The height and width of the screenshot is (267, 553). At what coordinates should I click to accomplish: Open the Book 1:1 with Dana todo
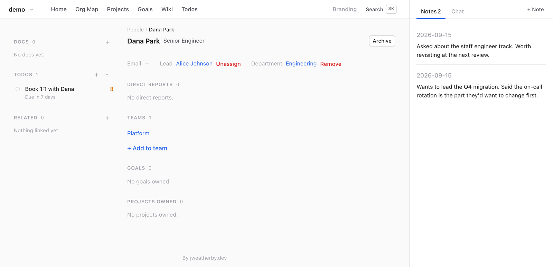(49, 89)
